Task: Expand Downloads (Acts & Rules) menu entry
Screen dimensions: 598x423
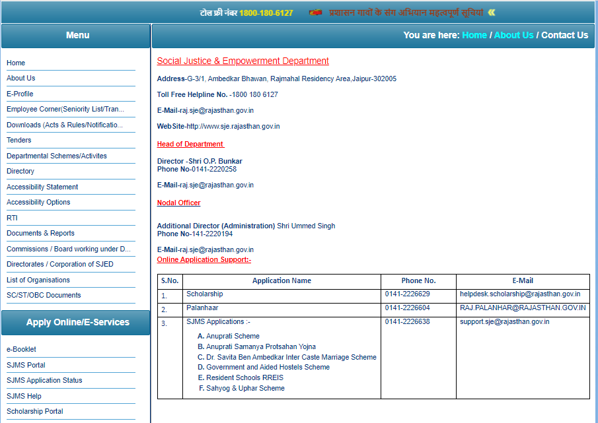Action: (64, 125)
